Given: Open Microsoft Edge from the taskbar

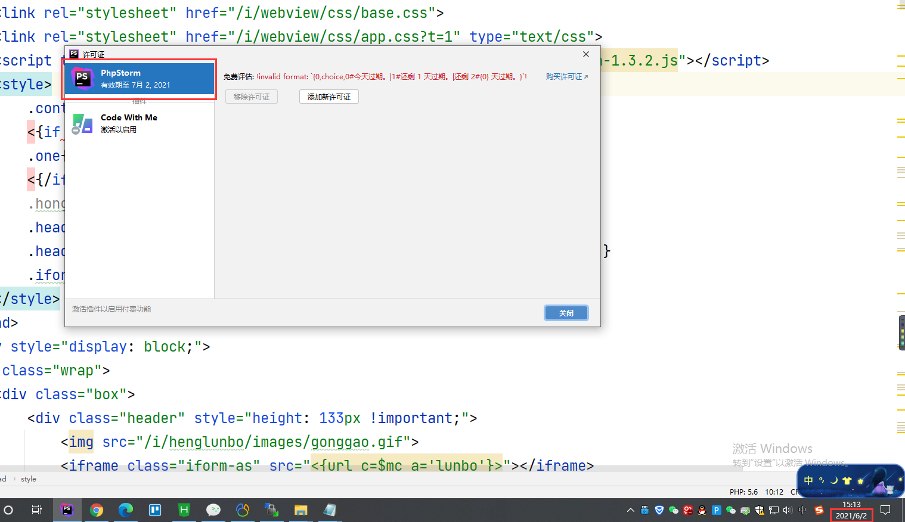Looking at the screenshot, I should point(126,510).
